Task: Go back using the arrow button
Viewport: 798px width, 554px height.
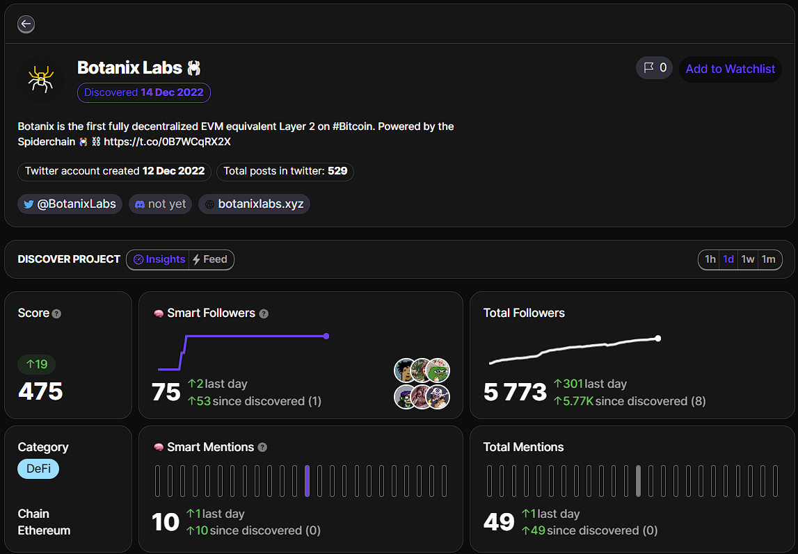Action: (26, 24)
